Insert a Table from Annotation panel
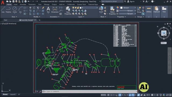 coord(60,14)
